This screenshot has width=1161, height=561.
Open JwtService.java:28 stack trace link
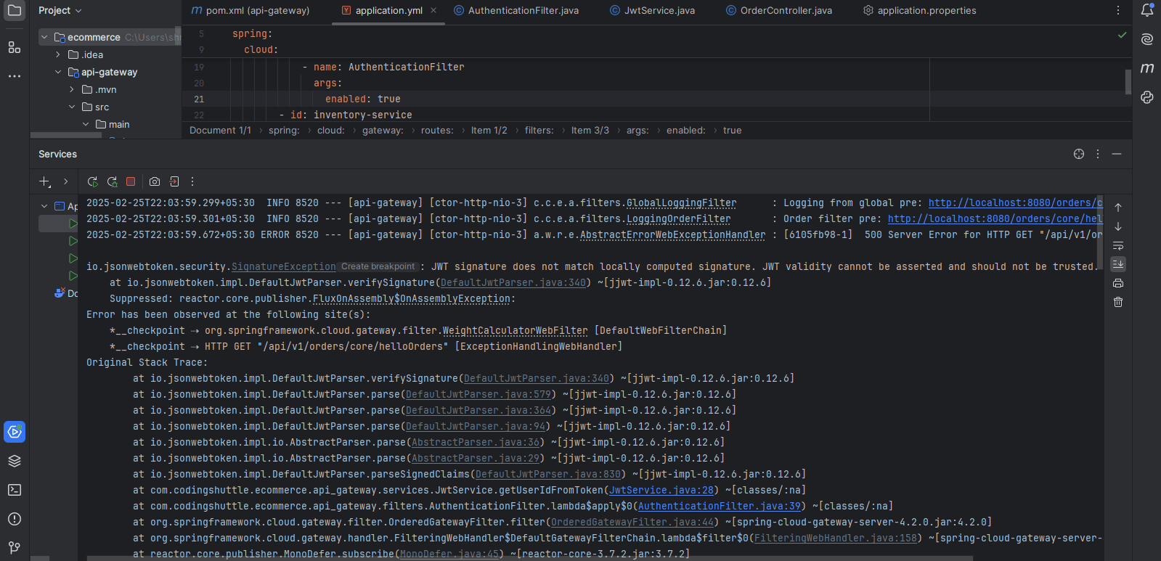point(661,491)
